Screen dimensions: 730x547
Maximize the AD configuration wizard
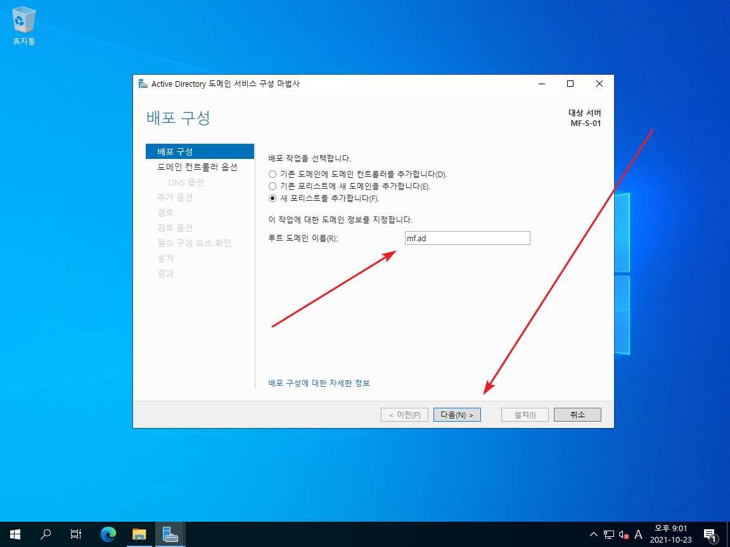click(x=570, y=84)
